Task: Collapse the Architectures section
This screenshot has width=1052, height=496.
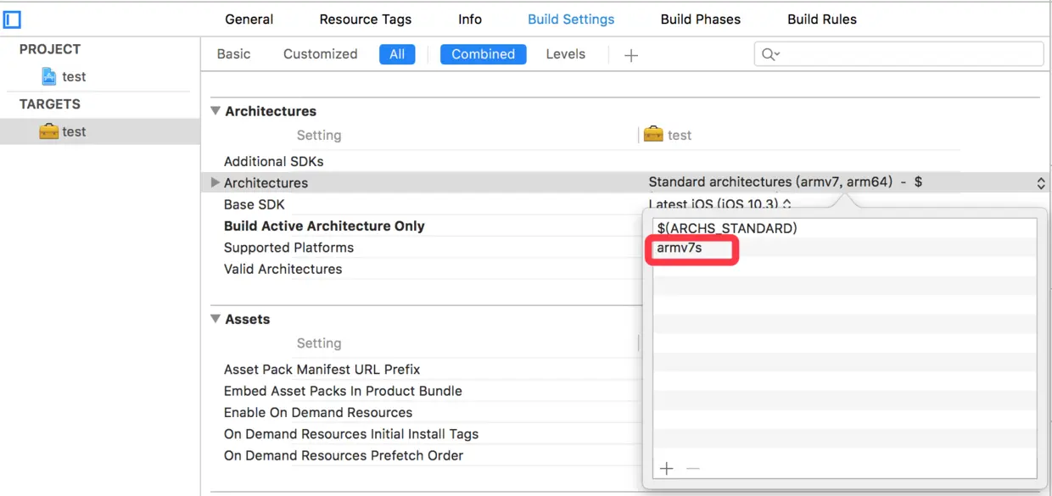Action: point(216,111)
